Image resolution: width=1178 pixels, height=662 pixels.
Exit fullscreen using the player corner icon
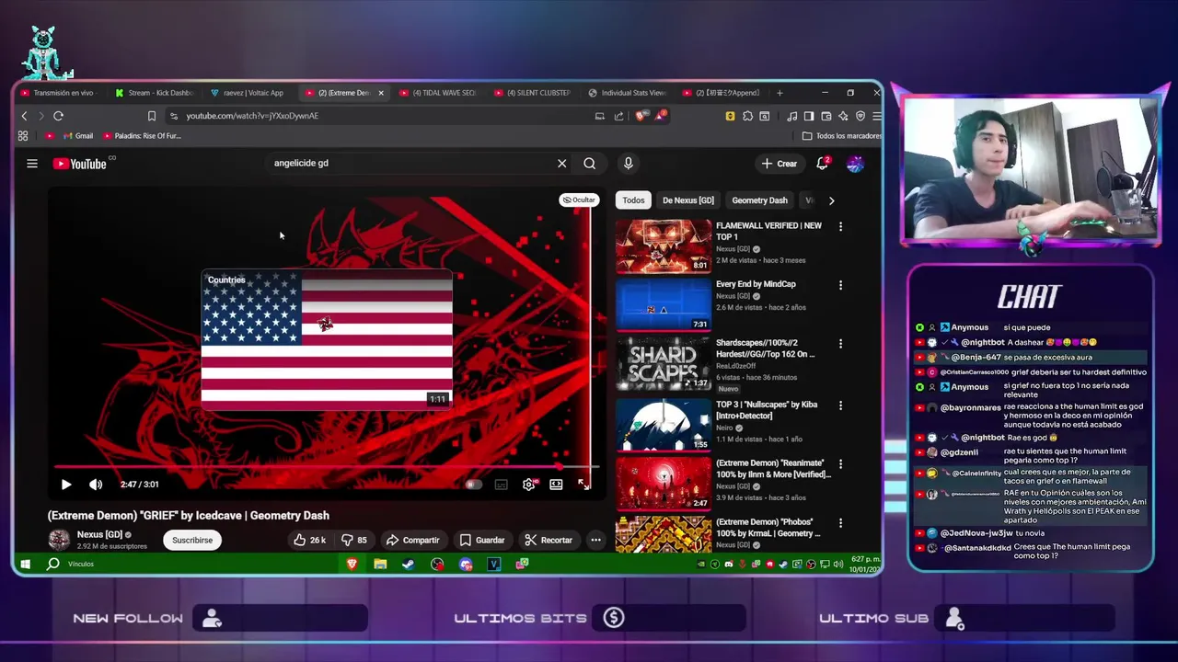click(583, 485)
